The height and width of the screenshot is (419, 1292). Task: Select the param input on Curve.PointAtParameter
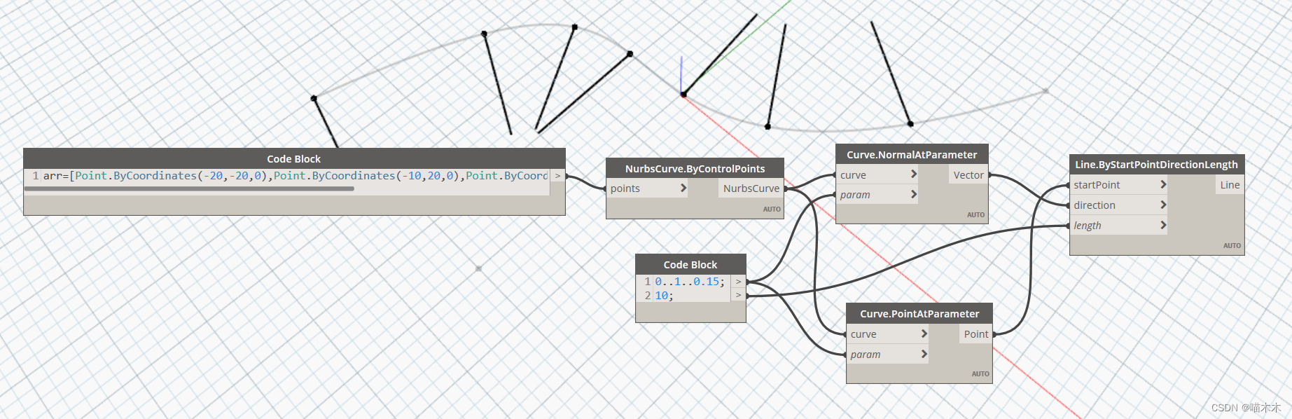(x=887, y=354)
